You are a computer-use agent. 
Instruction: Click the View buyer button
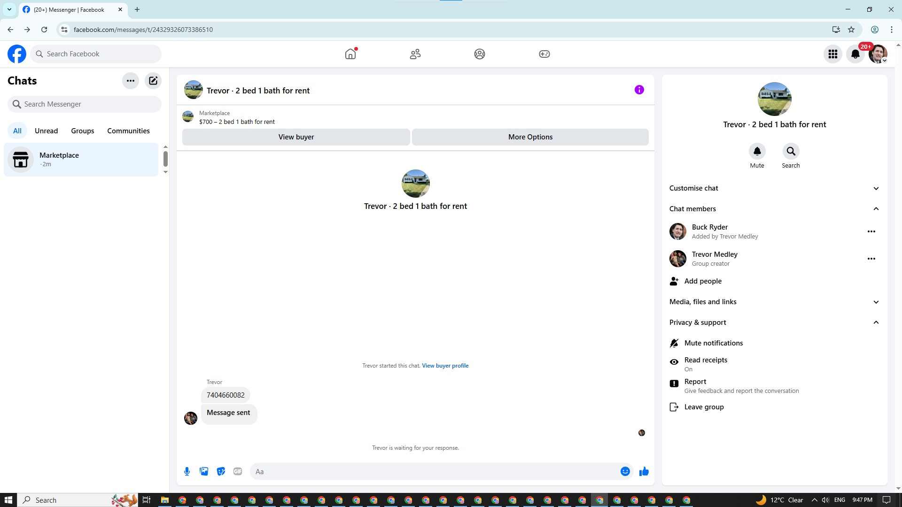point(296,137)
